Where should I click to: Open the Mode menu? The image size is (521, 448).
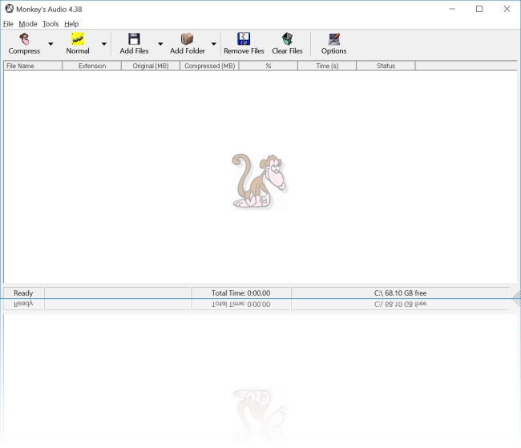coord(28,24)
